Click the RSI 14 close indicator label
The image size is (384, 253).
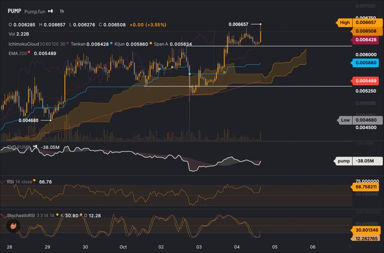20,182
